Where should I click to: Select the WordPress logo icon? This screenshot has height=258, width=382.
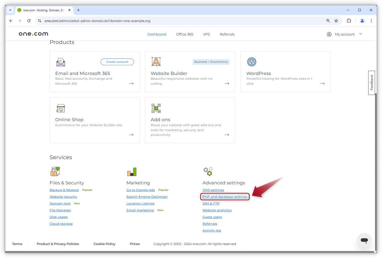click(x=251, y=62)
